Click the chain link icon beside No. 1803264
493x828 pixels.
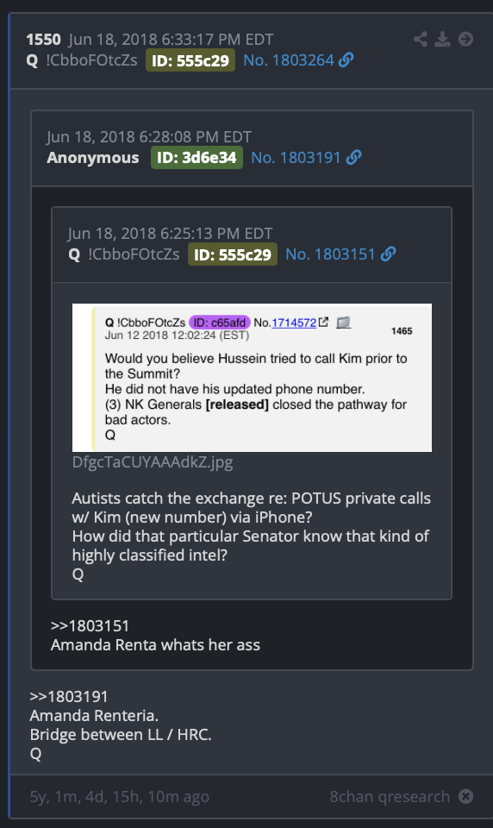[x=346, y=60]
